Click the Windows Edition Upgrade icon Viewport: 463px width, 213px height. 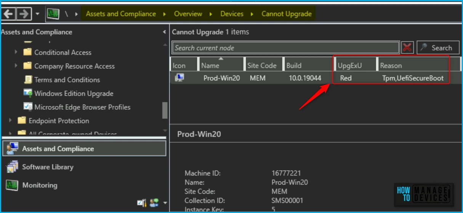(x=28, y=93)
